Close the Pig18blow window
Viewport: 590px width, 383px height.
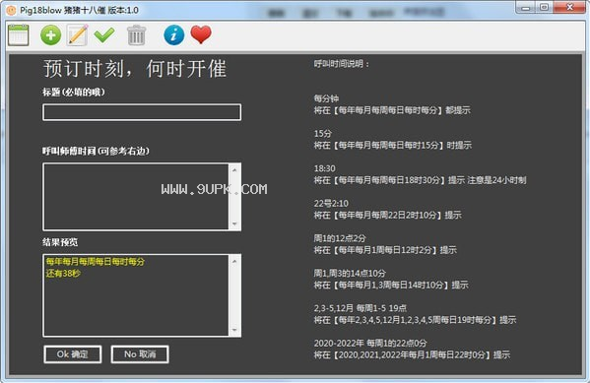click(x=569, y=8)
